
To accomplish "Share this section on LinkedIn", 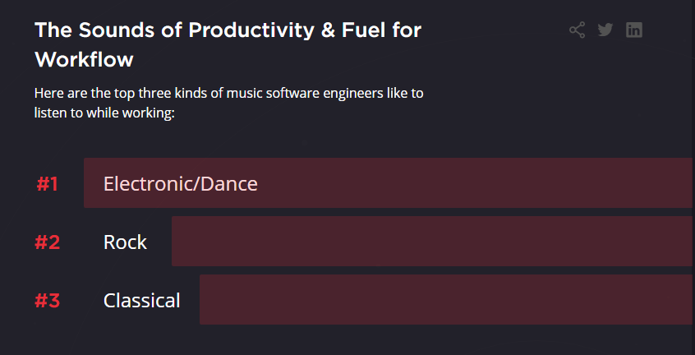I will pyautogui.click(x=634, y=30).
